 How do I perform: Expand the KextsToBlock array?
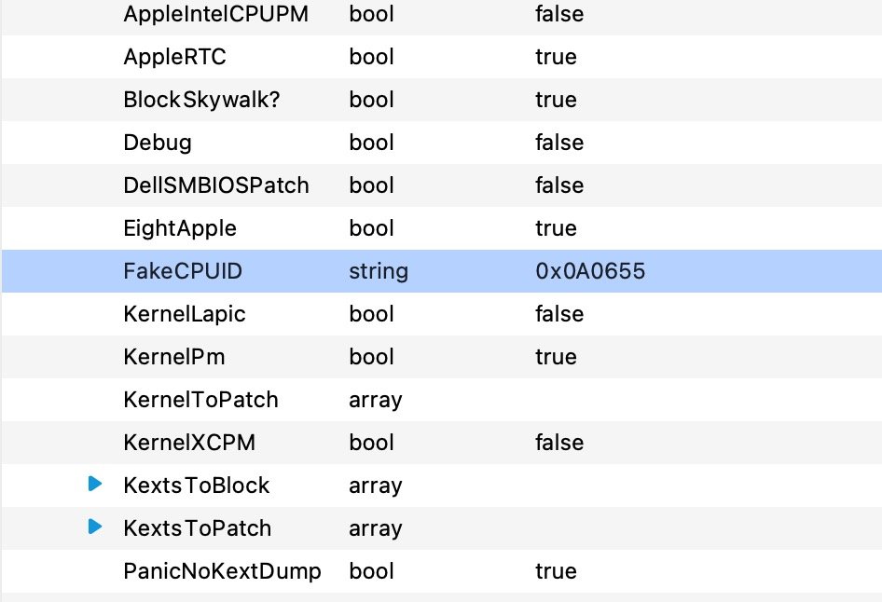[95, 484]
